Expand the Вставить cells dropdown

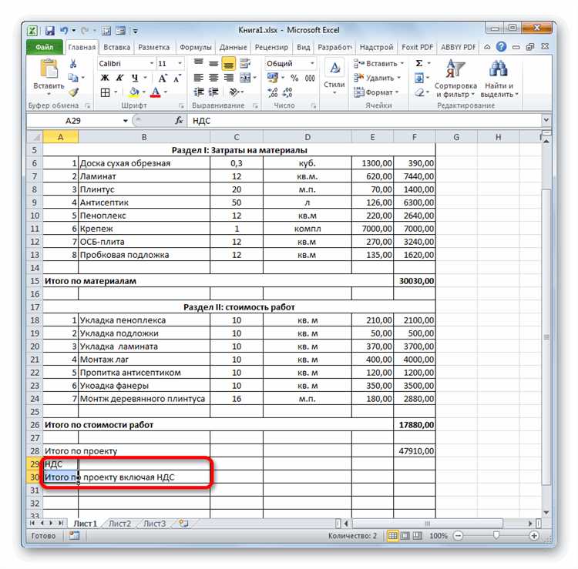402,63
